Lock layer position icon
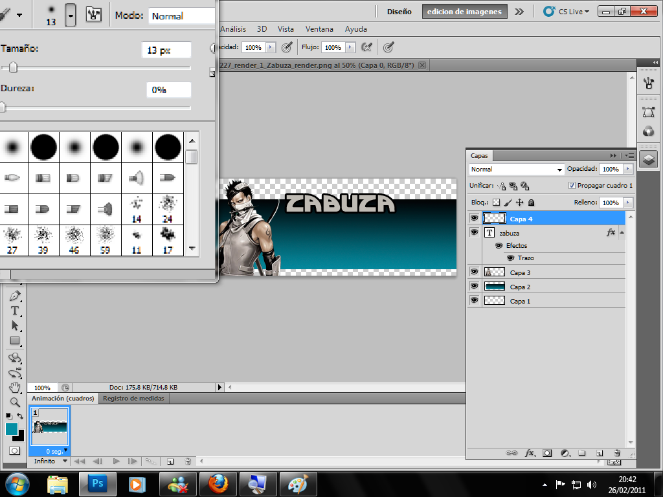 coord(520,203)
